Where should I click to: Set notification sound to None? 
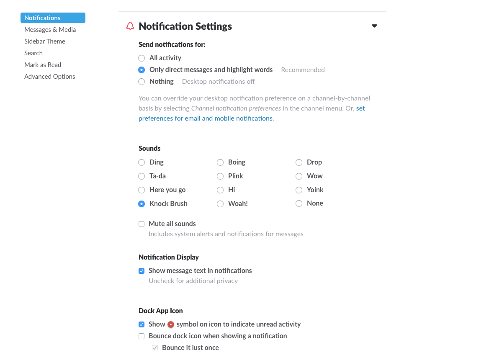[299, 204]
